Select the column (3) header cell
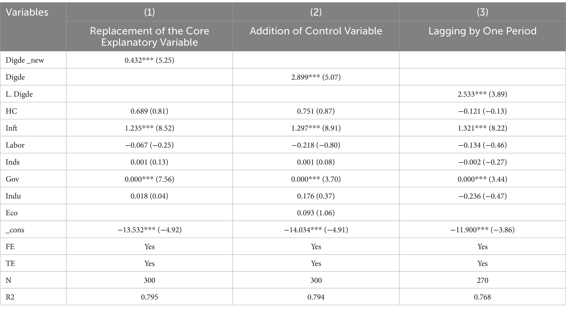566x310 pixels. coord(482,12)
